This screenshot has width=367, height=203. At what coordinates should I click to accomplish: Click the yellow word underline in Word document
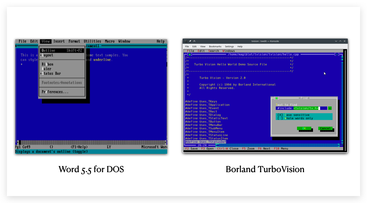tap(102, 60)
